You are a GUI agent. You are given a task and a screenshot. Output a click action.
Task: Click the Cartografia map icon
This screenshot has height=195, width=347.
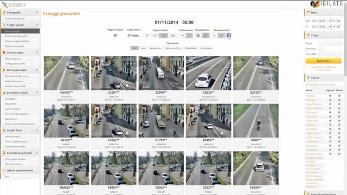click(x=4, y=12)
